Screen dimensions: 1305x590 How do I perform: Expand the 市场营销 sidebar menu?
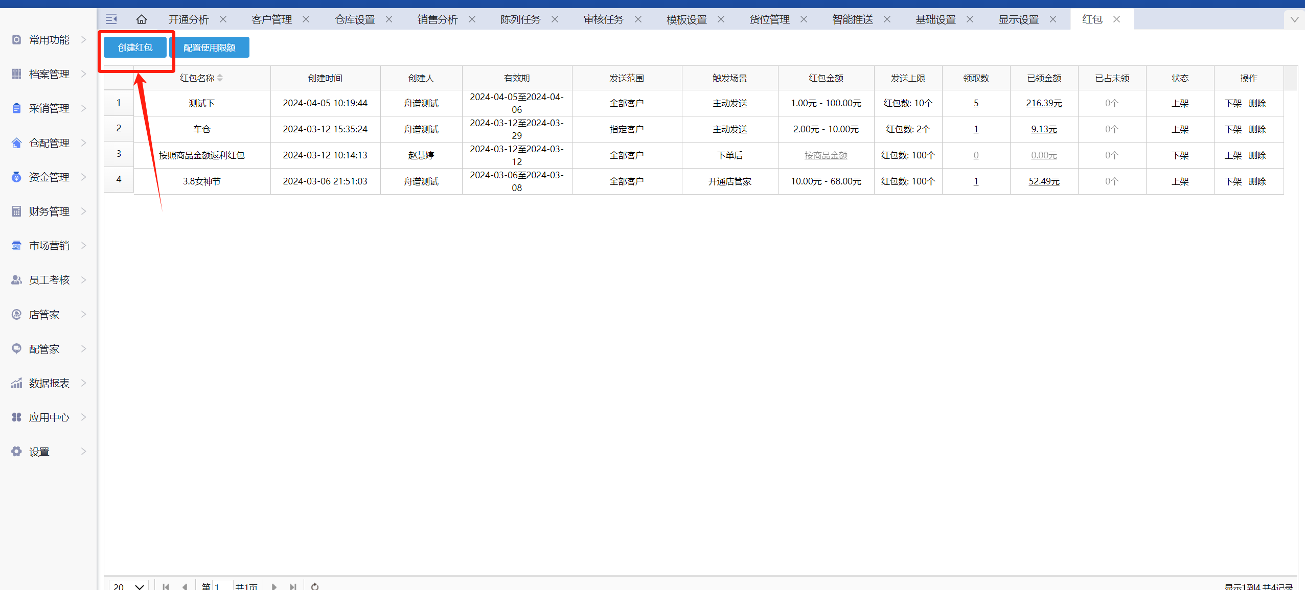[x=49, y=246]
